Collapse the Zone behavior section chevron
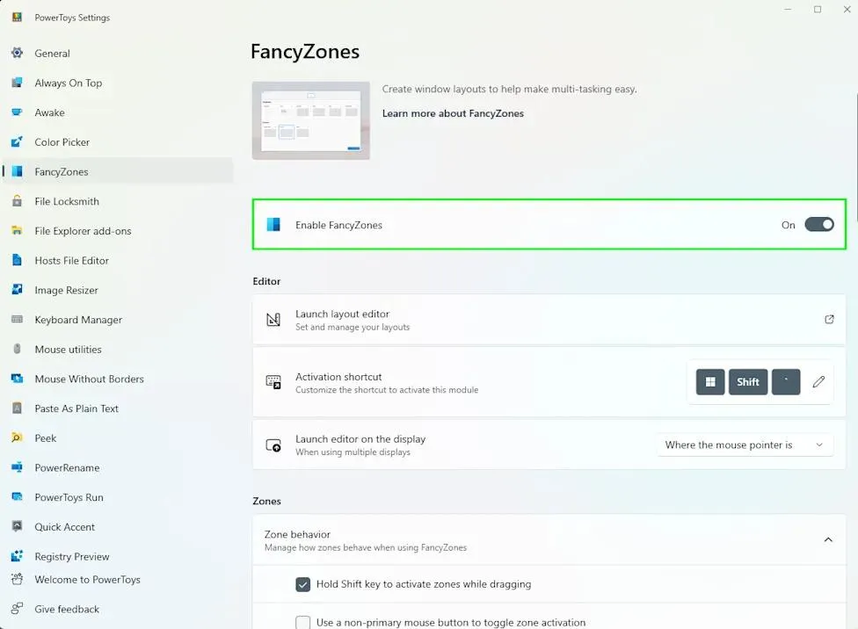858x629 pixels. (828, 540)
